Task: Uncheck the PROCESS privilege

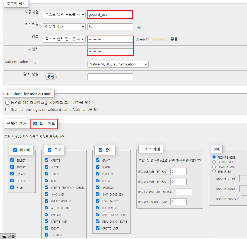Action: click(98, 174)
